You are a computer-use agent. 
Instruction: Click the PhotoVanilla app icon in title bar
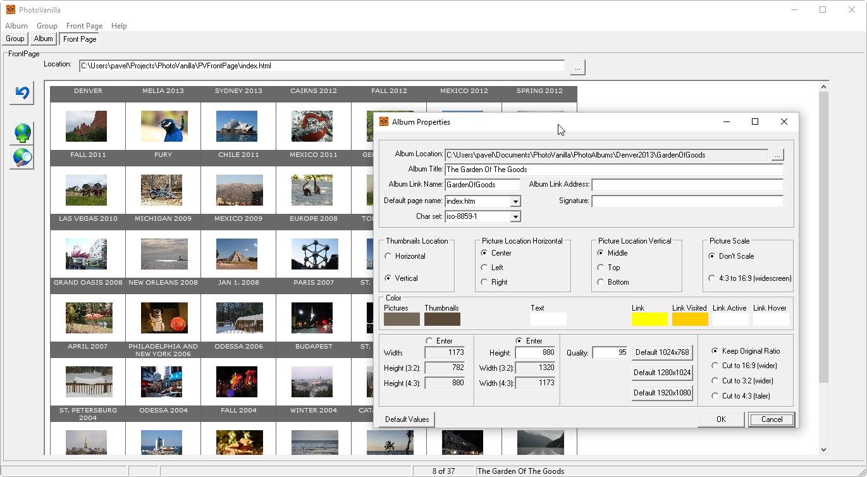pos(10,9)
